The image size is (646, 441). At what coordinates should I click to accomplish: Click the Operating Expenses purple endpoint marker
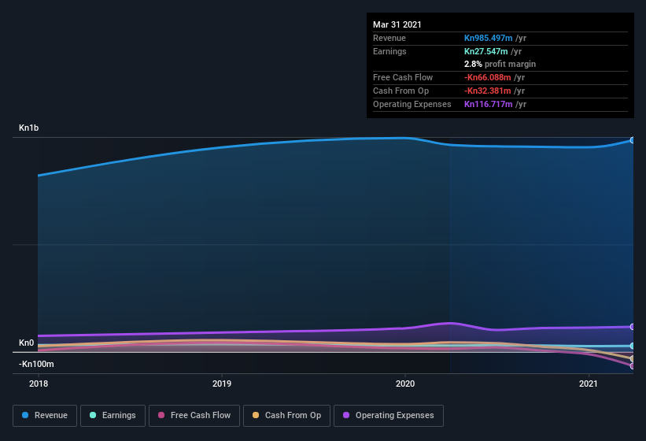click(x=633, y=327)
